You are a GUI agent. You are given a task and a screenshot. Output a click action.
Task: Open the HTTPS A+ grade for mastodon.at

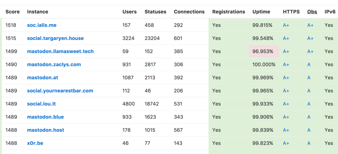[286, 78]
